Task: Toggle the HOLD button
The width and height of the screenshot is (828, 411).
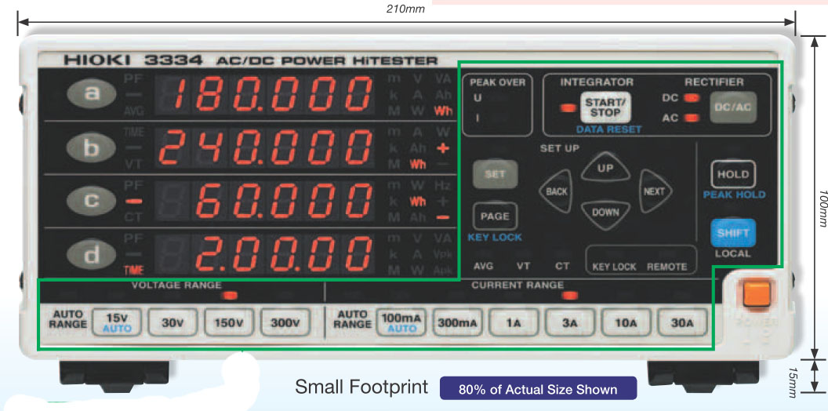Action: point(733,173)
